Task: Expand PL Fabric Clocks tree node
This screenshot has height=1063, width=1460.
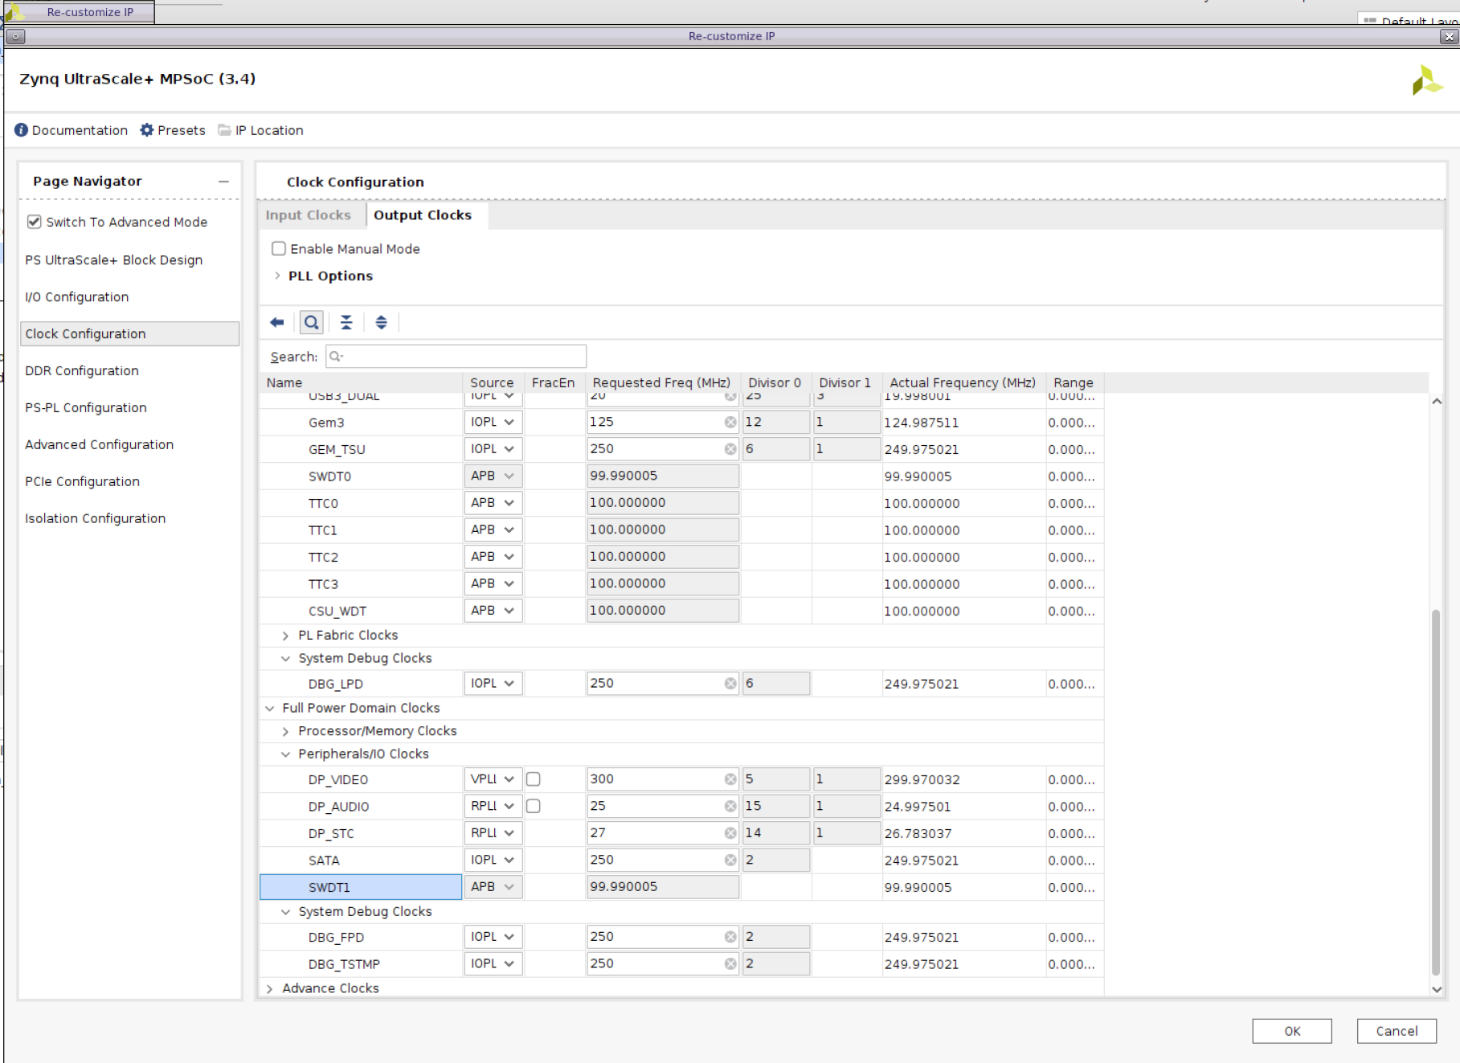Action: click(285, 636)
